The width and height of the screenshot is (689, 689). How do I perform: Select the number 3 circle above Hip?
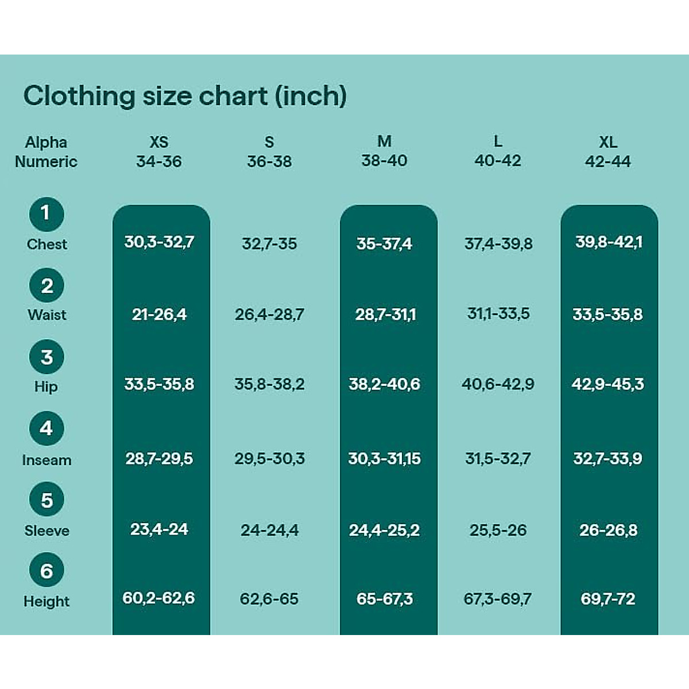click(x=46, y=357)
